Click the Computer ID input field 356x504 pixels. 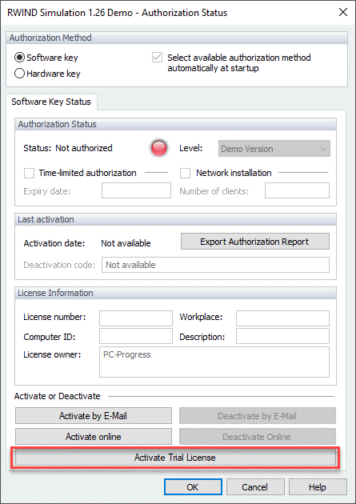[x=136, y=336]
